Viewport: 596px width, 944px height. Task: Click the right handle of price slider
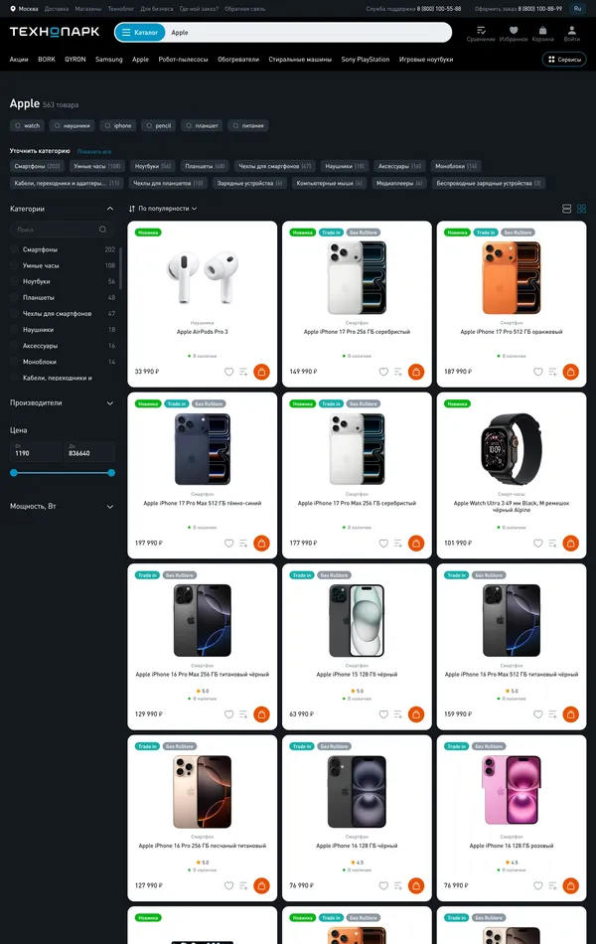pyautogui.click(x=111, y=473)
